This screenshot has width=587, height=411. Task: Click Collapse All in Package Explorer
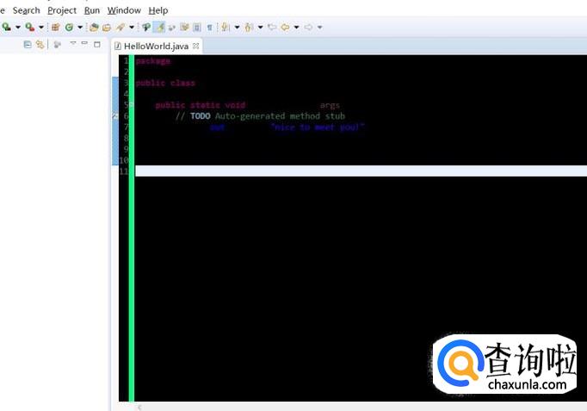click(28, 45)
